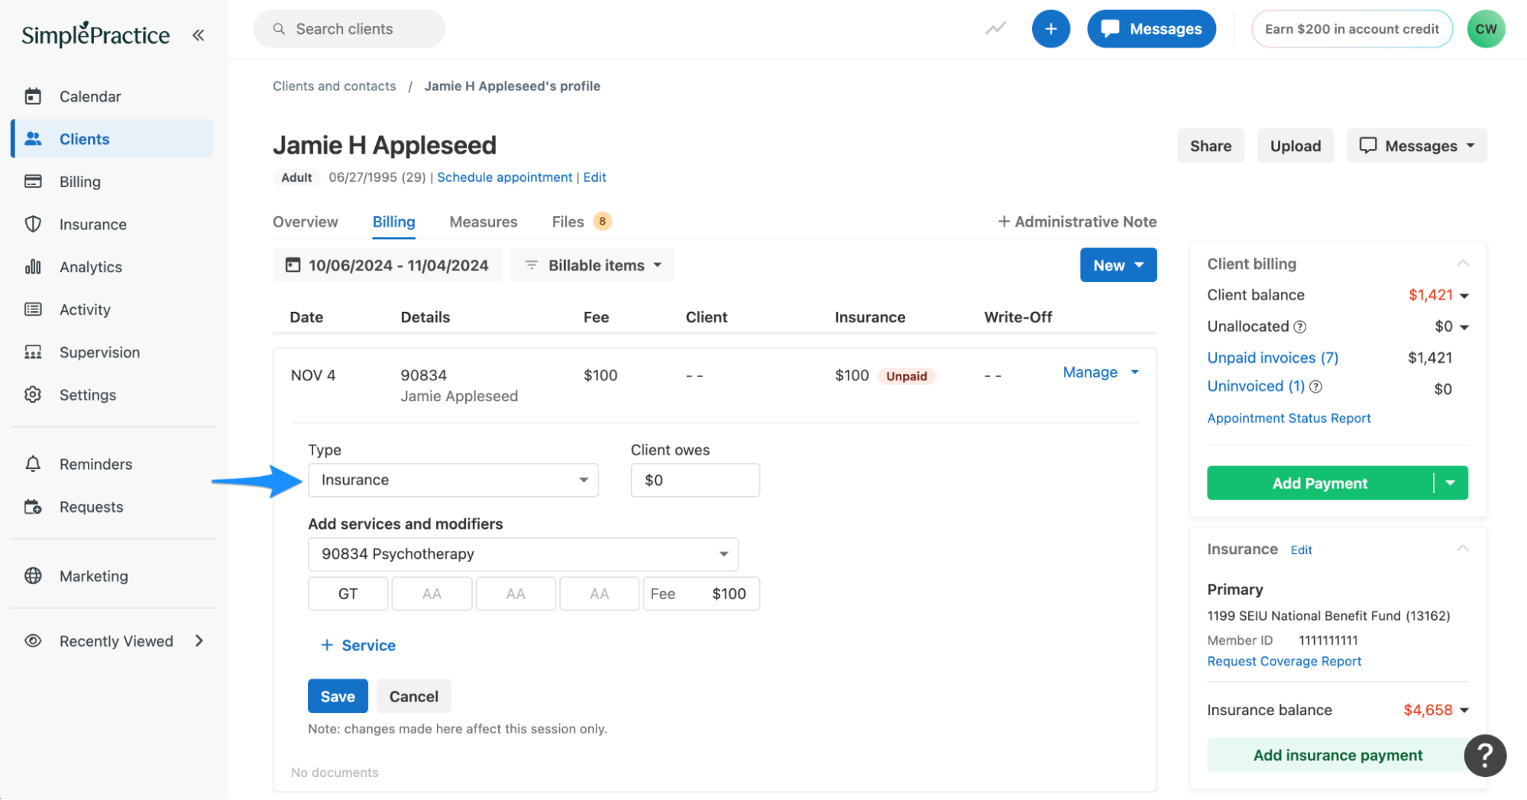The height and width of the screenshot is (800, 1527).
Task: Open the help question mark bubble
Action: (x=1484, y=756)
